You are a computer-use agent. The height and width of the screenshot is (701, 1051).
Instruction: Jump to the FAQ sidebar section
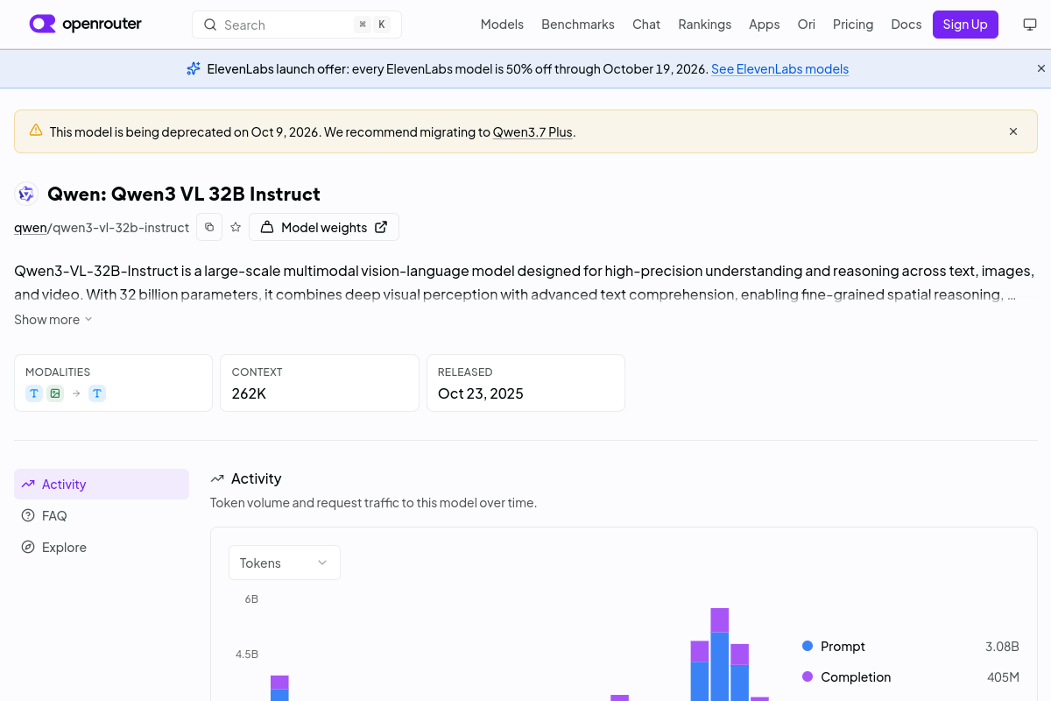(x=102, y=515)
